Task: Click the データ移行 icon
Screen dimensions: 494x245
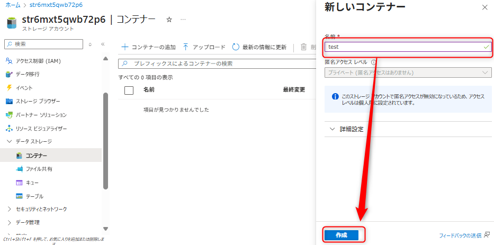Action: point(10,74)
